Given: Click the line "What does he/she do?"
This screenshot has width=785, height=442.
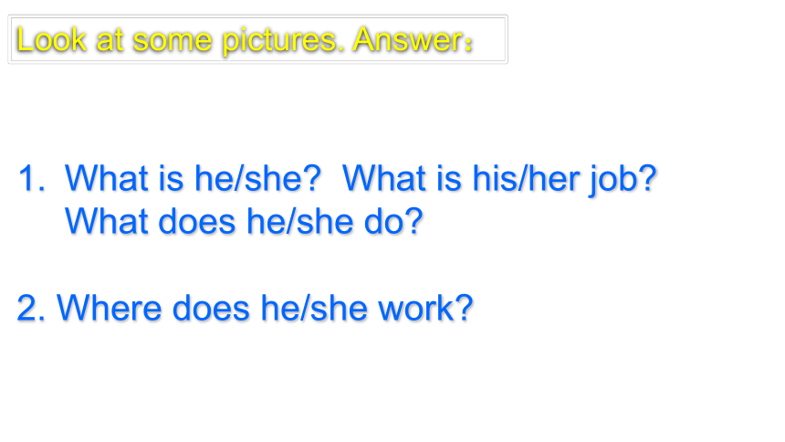Looking at the screenshot, I should coord(244,222).
